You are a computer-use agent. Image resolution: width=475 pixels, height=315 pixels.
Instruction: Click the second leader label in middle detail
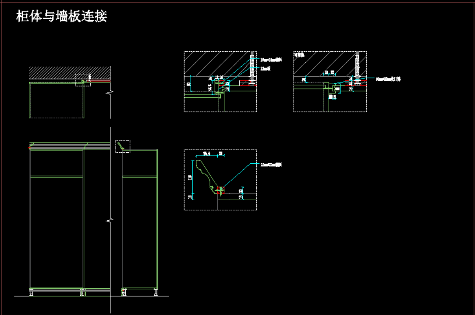pos(266,68)
